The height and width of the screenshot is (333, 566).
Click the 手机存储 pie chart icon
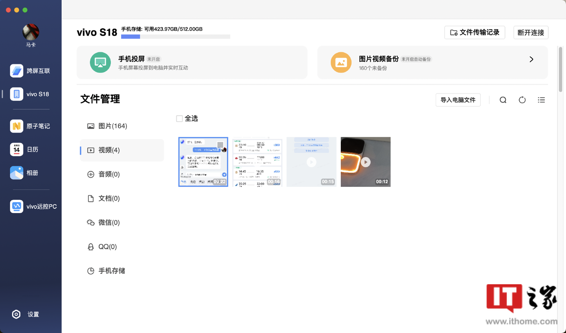pos(91,271)
